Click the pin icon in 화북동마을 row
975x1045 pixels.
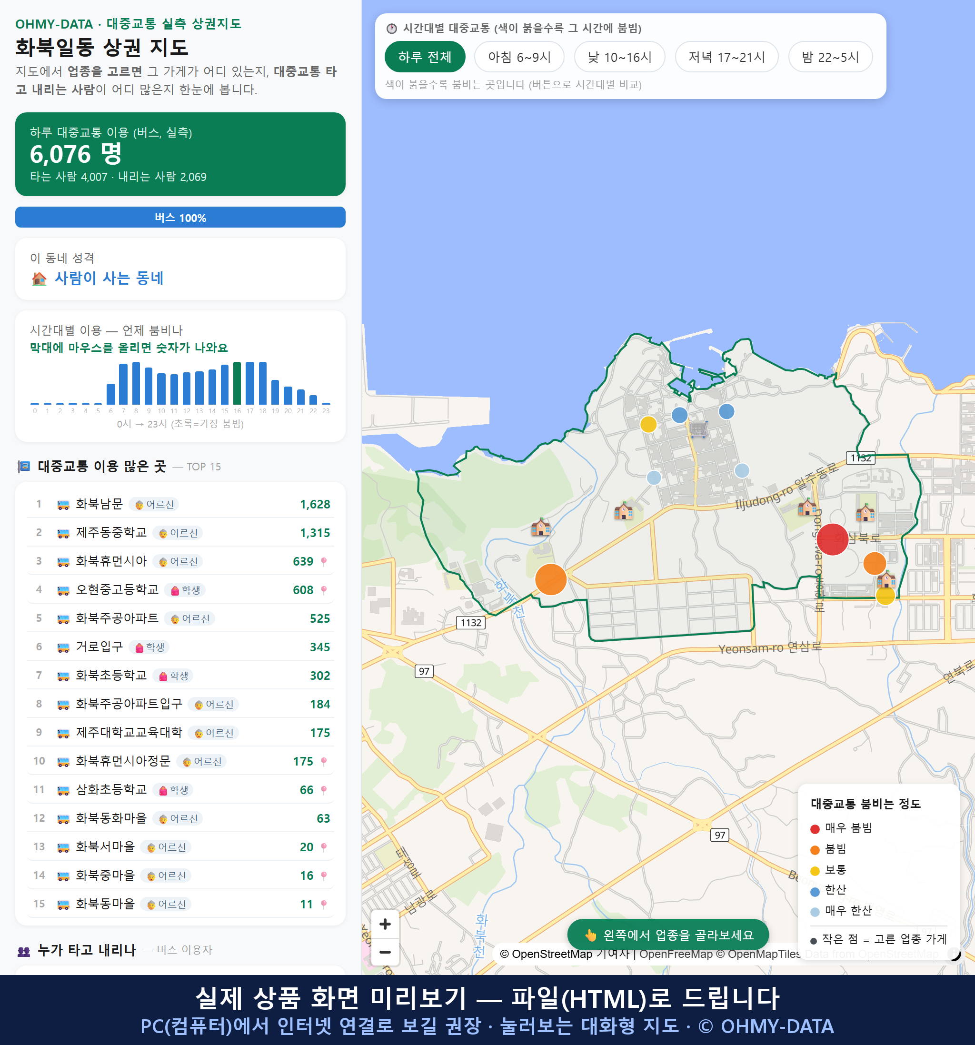tap(324, 904)
